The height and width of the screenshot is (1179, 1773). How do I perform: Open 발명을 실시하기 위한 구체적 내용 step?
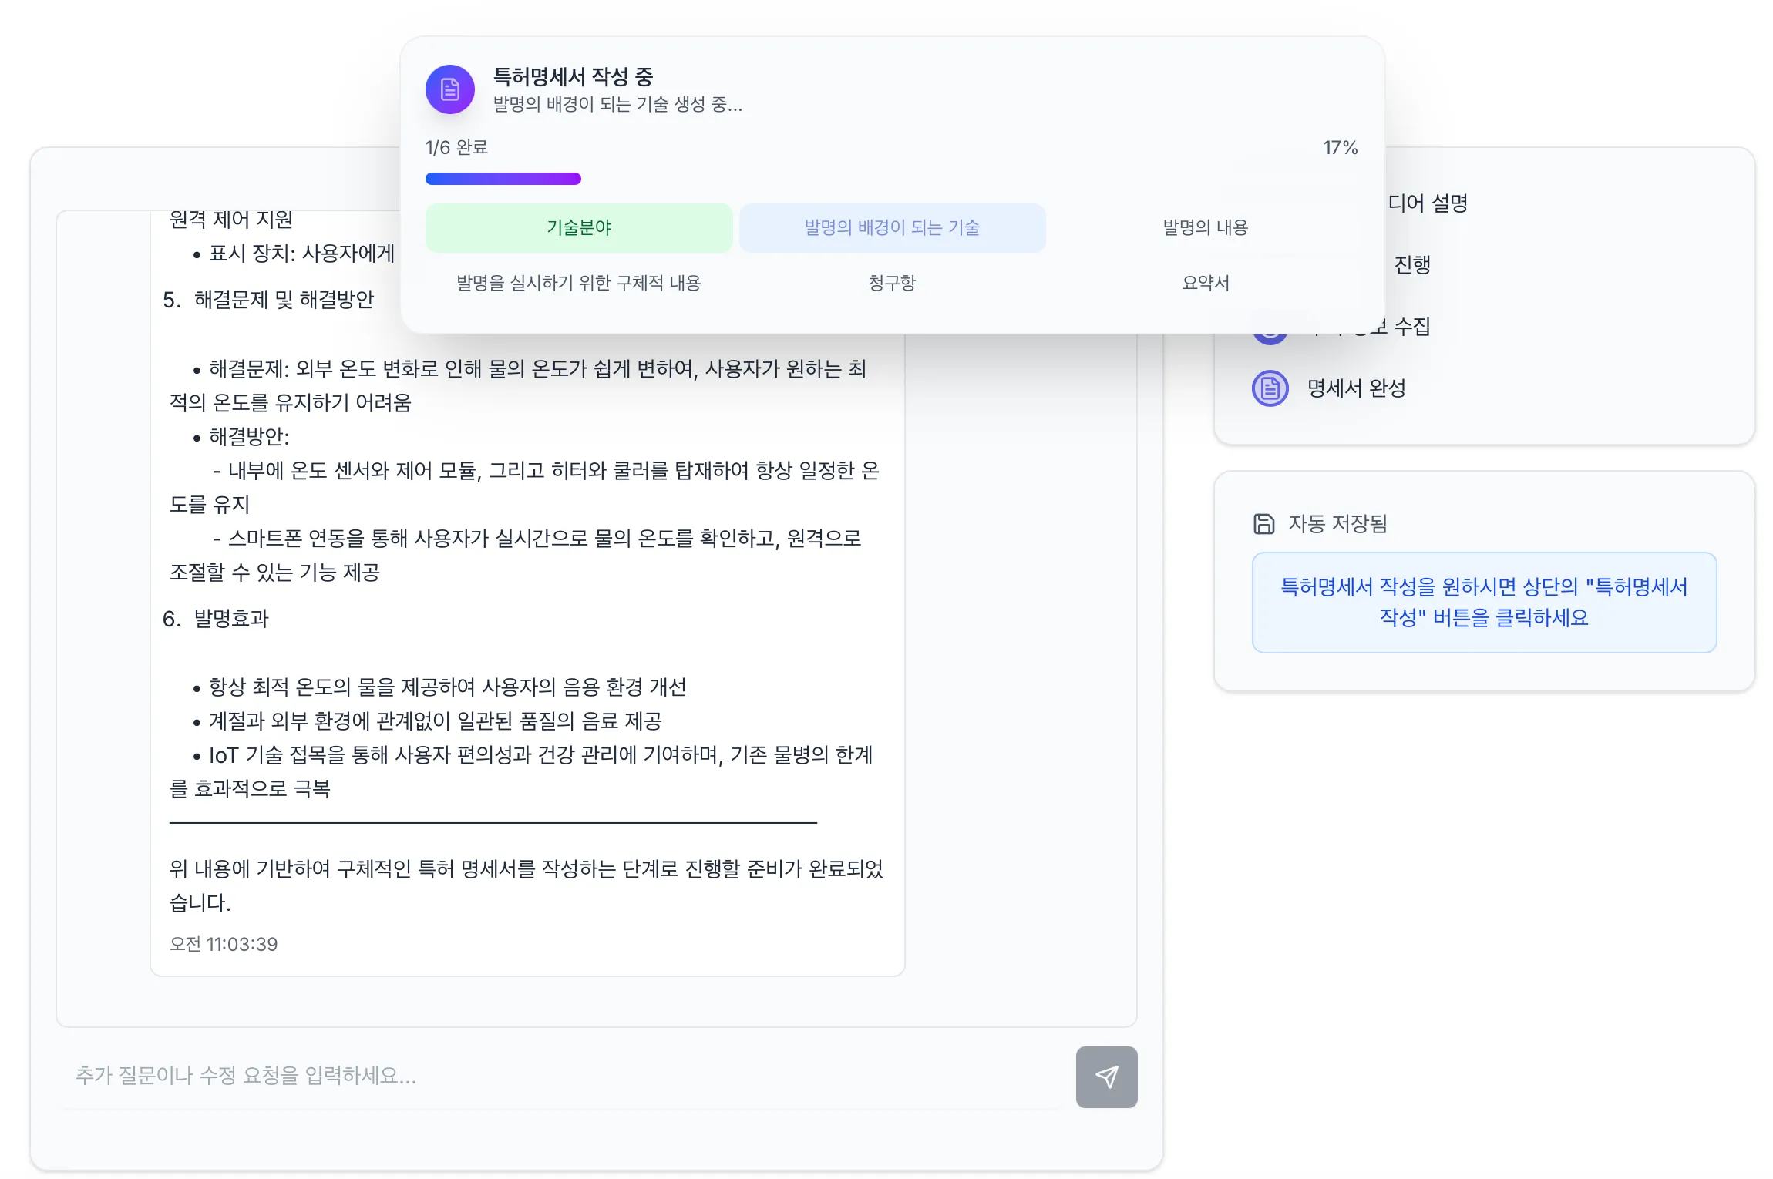pyautogui.click(x=578, y=283)
